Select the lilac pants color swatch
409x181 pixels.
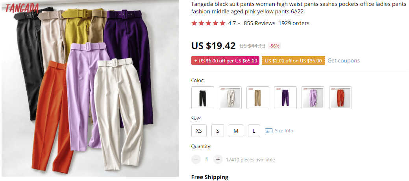[x=313, y=97]
